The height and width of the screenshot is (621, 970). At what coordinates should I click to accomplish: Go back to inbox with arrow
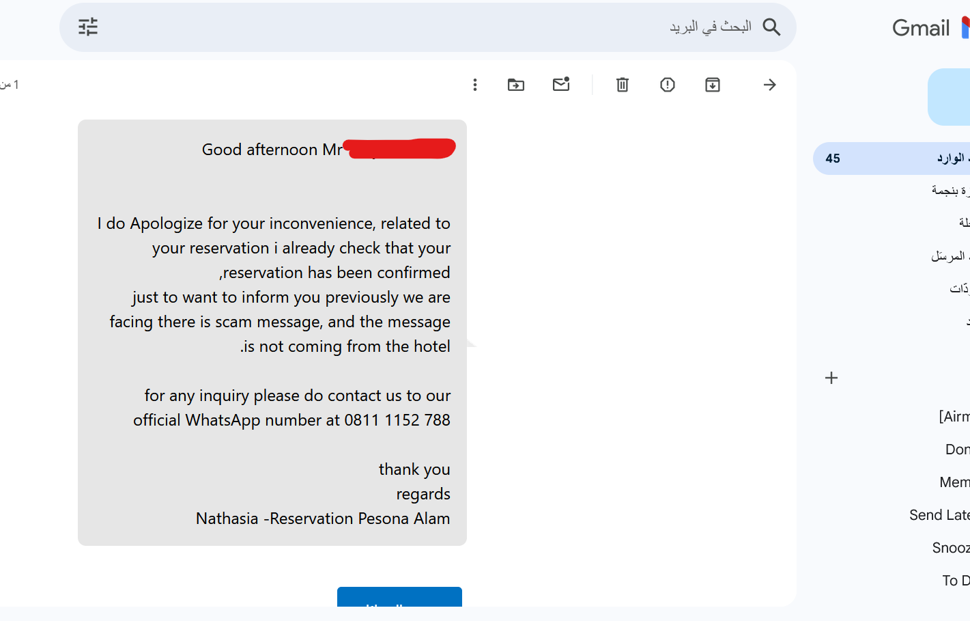click(x=769, y=85)
